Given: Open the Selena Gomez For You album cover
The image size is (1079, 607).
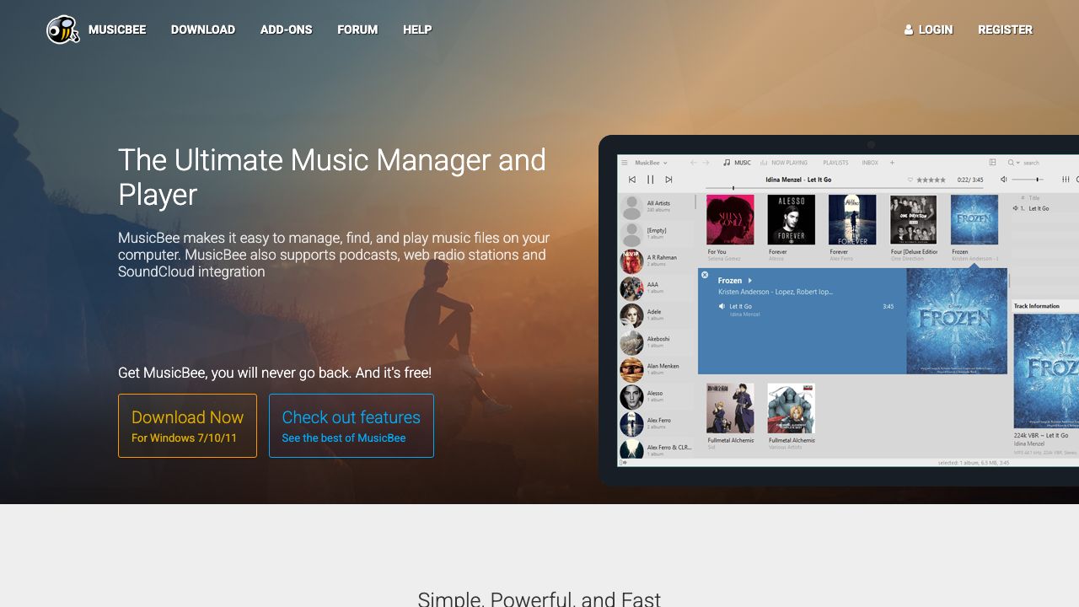Looking at the screenshot, I should click(x=730, y=220).
